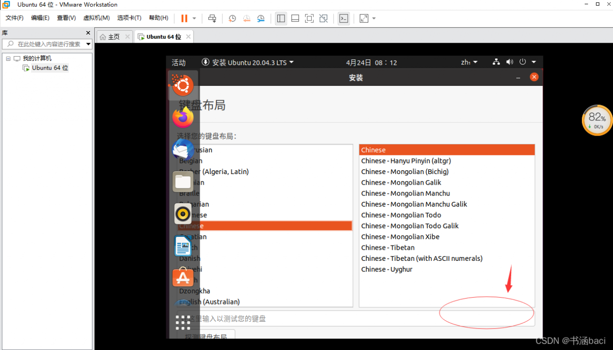This screenshot has height=350, width=613.
Task: Select Chinese - Hanyu Pinyin (altgr) variant
Action: 447,161
